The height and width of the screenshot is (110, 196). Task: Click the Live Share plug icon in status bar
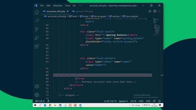coord(48,101)
